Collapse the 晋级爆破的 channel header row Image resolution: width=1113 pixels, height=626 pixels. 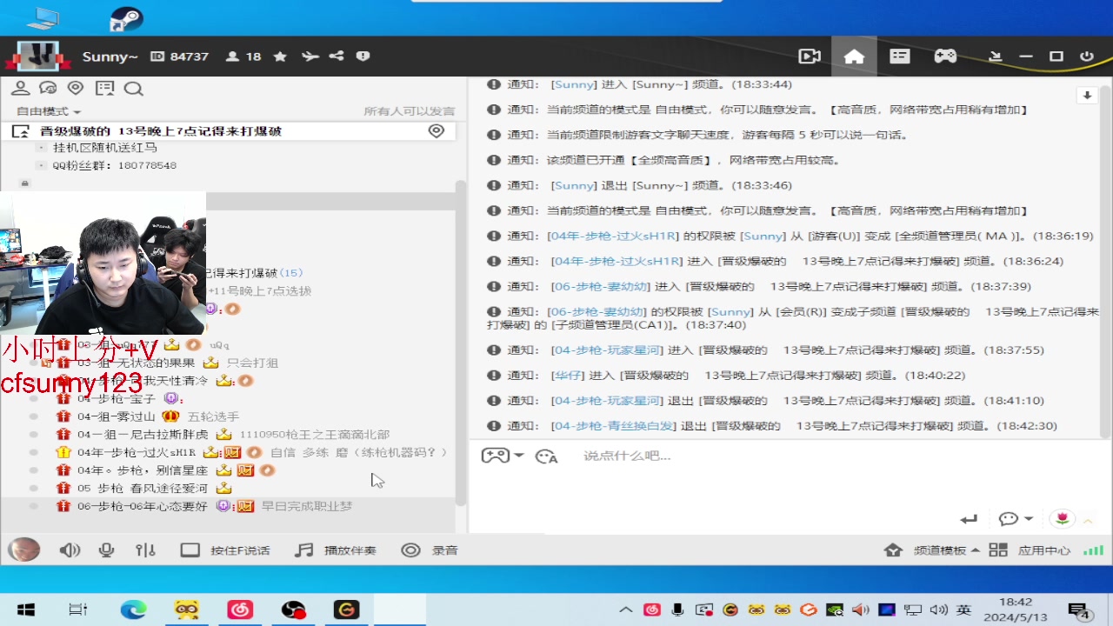coord(20,131)
